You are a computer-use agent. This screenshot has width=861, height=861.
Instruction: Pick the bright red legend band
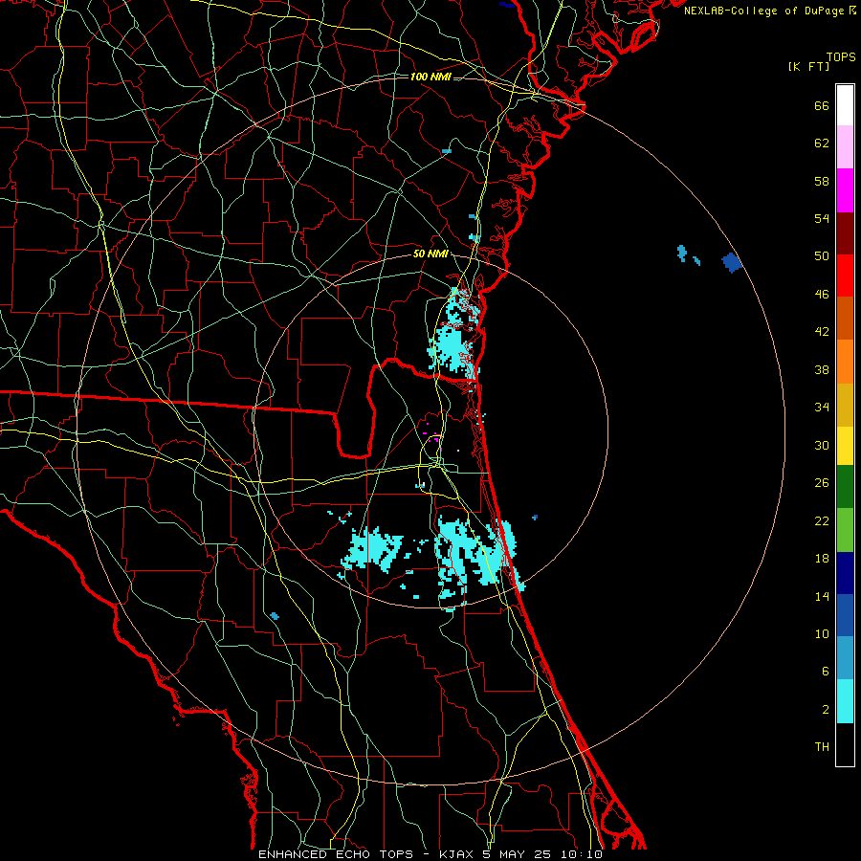pyautogui.click(x=845, y=276)
